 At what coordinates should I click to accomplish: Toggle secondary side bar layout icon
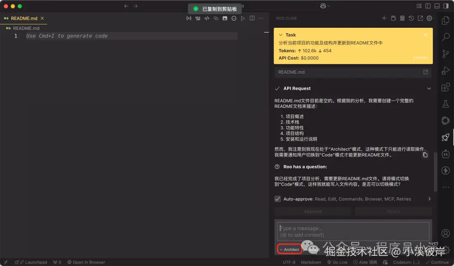[446, 6]
